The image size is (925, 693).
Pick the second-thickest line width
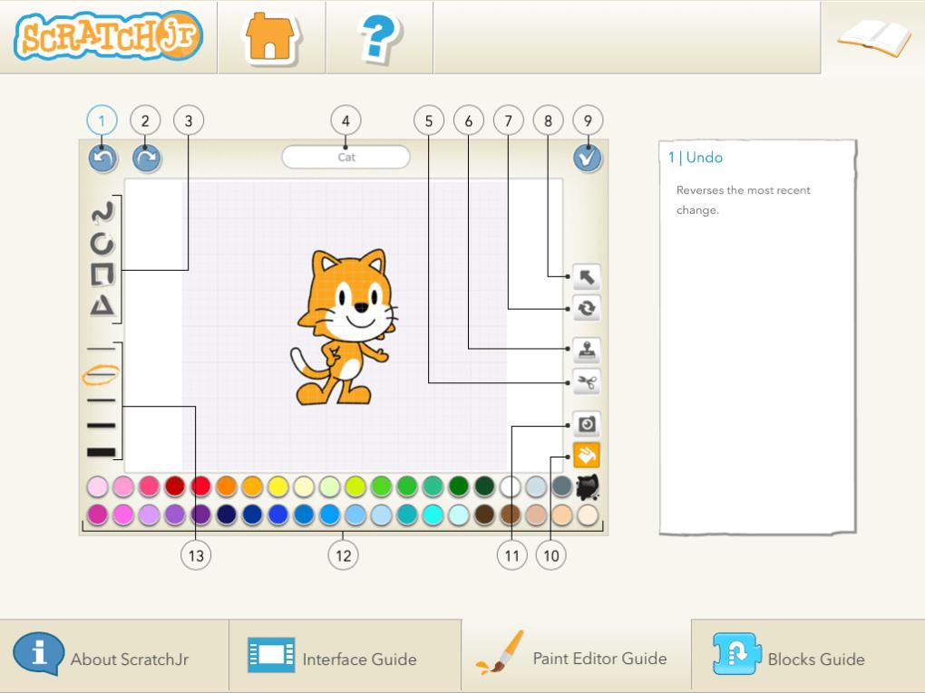(x=102, y=426)
